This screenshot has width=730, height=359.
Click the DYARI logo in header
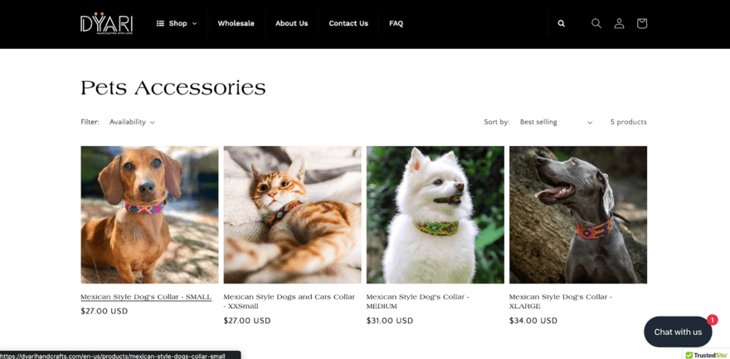107,23
